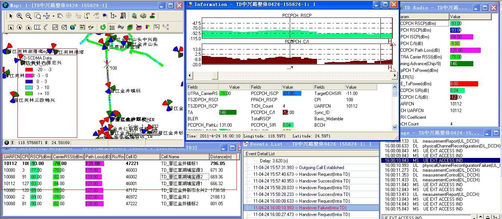Image resolution: width=502 pixels, height=219 pixels.
Task: Click the green stacked layers icon
Action: [130, 27]
